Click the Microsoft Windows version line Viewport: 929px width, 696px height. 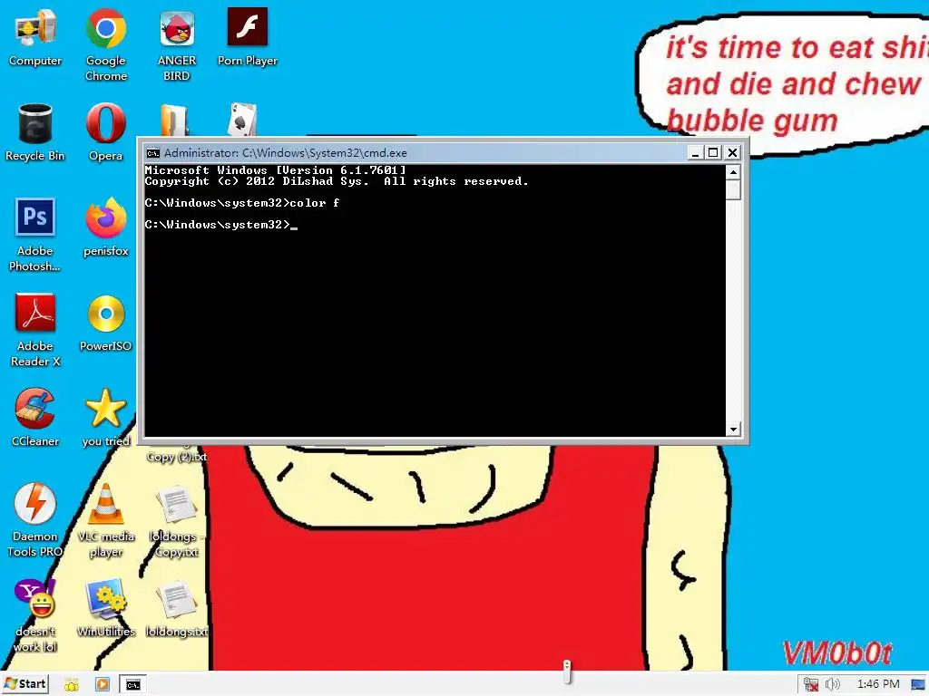click(x=276, y=170)
